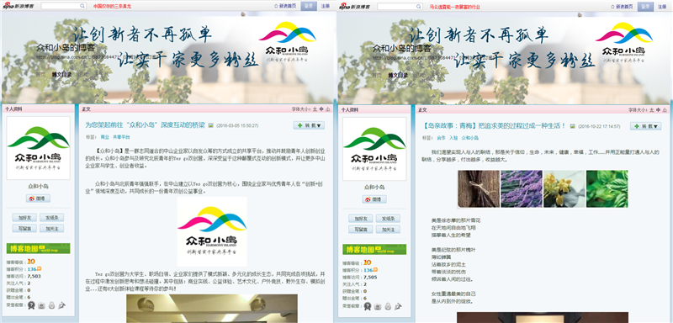
Task: Click the Sina blog logo on left page
Action: coord(19,6)
